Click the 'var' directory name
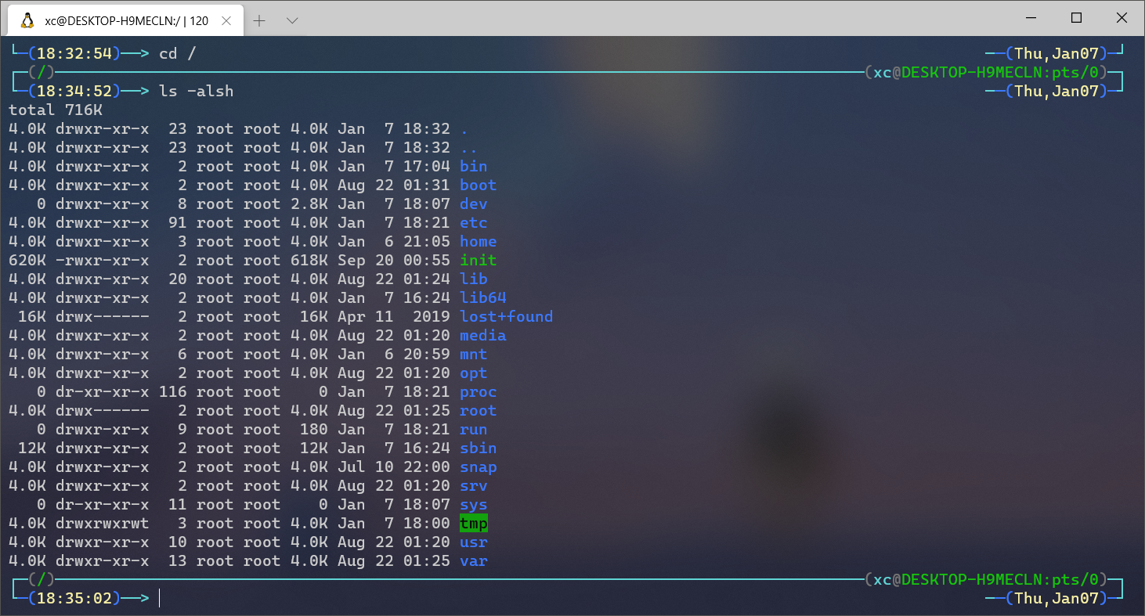 tap(473, 560)
